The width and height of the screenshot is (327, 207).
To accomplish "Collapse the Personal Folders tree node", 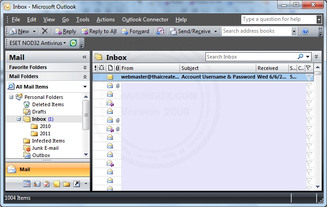I will (11, 97).
